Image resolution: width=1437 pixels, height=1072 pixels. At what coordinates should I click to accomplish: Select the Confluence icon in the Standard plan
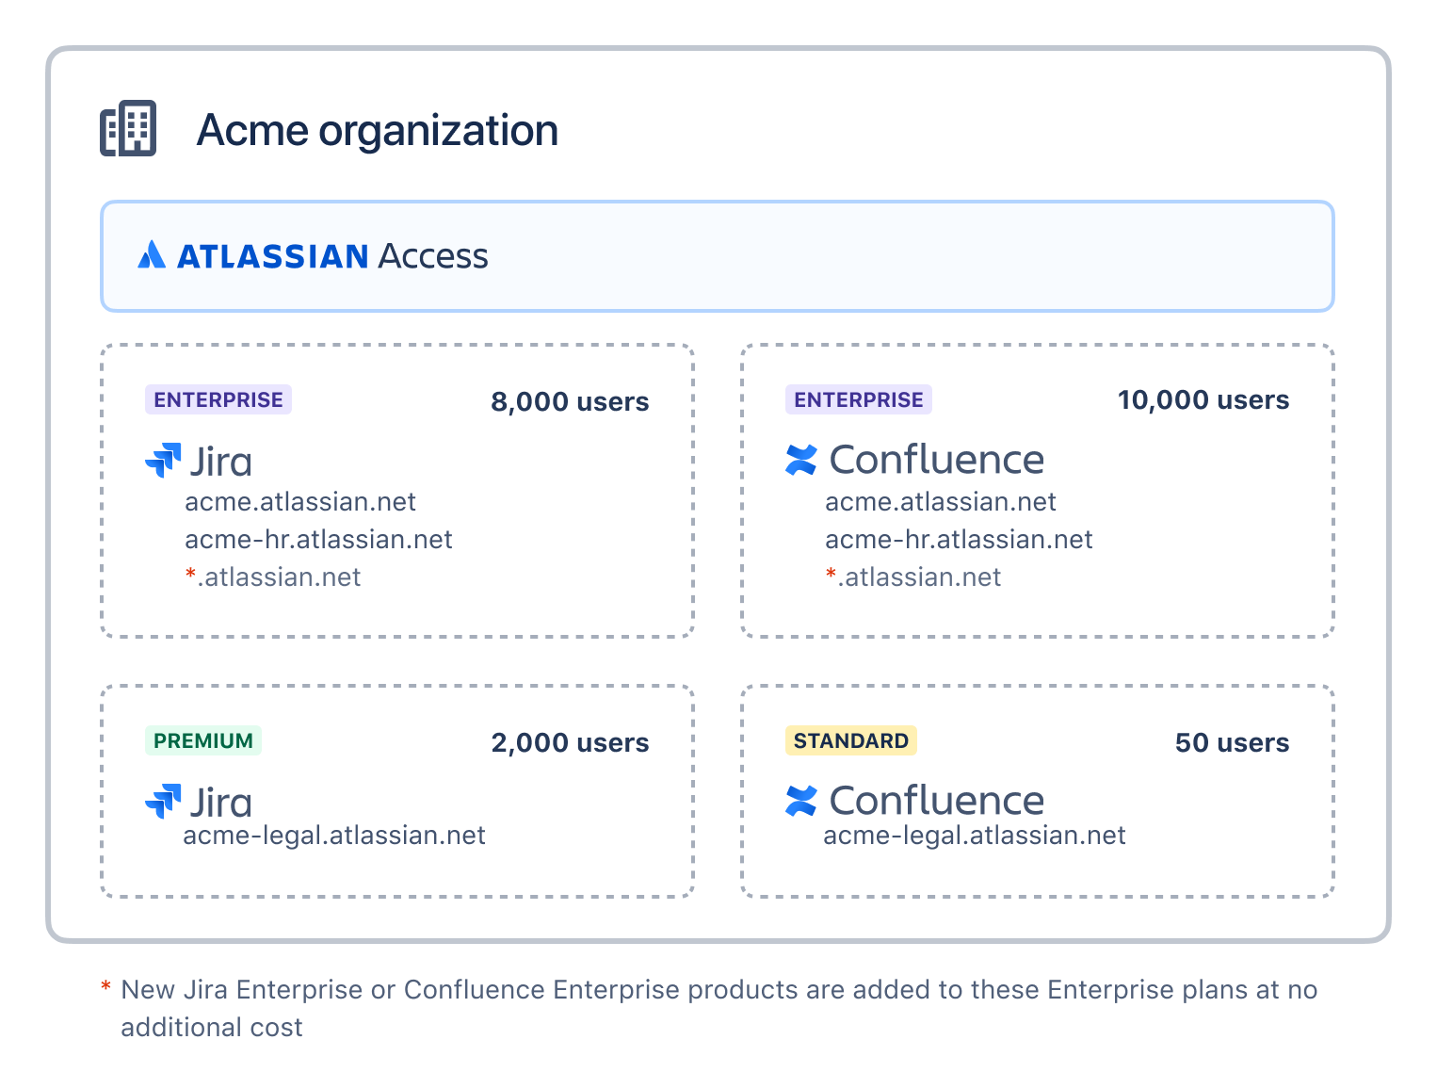coord(800,801)
